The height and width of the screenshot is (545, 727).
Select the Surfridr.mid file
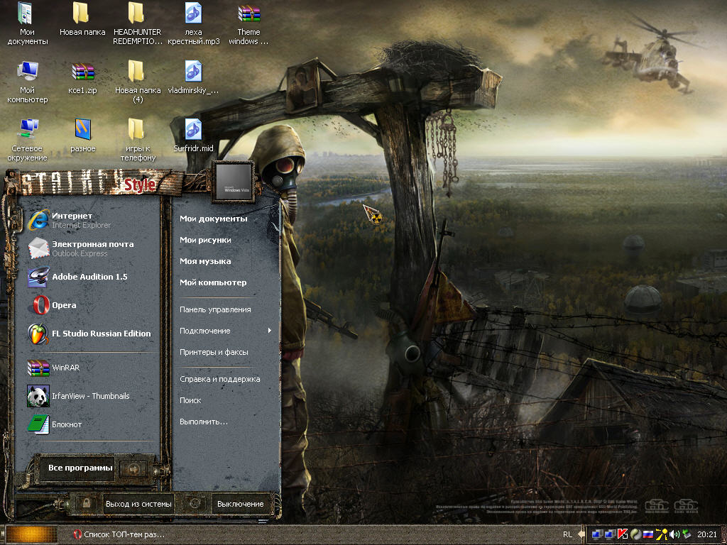click(x=193, y=136)
